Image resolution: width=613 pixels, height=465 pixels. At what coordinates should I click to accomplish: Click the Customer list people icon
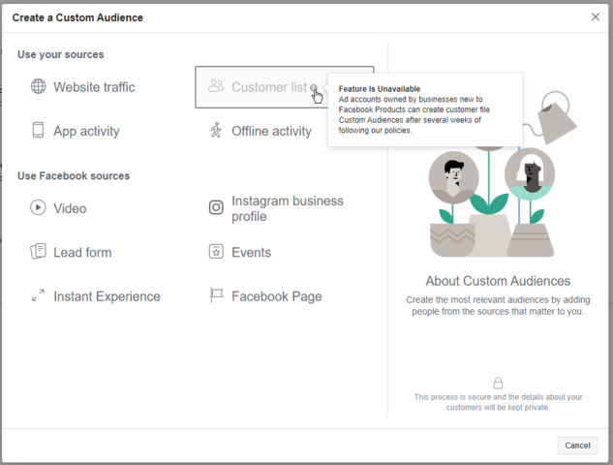tap(216, 85)
